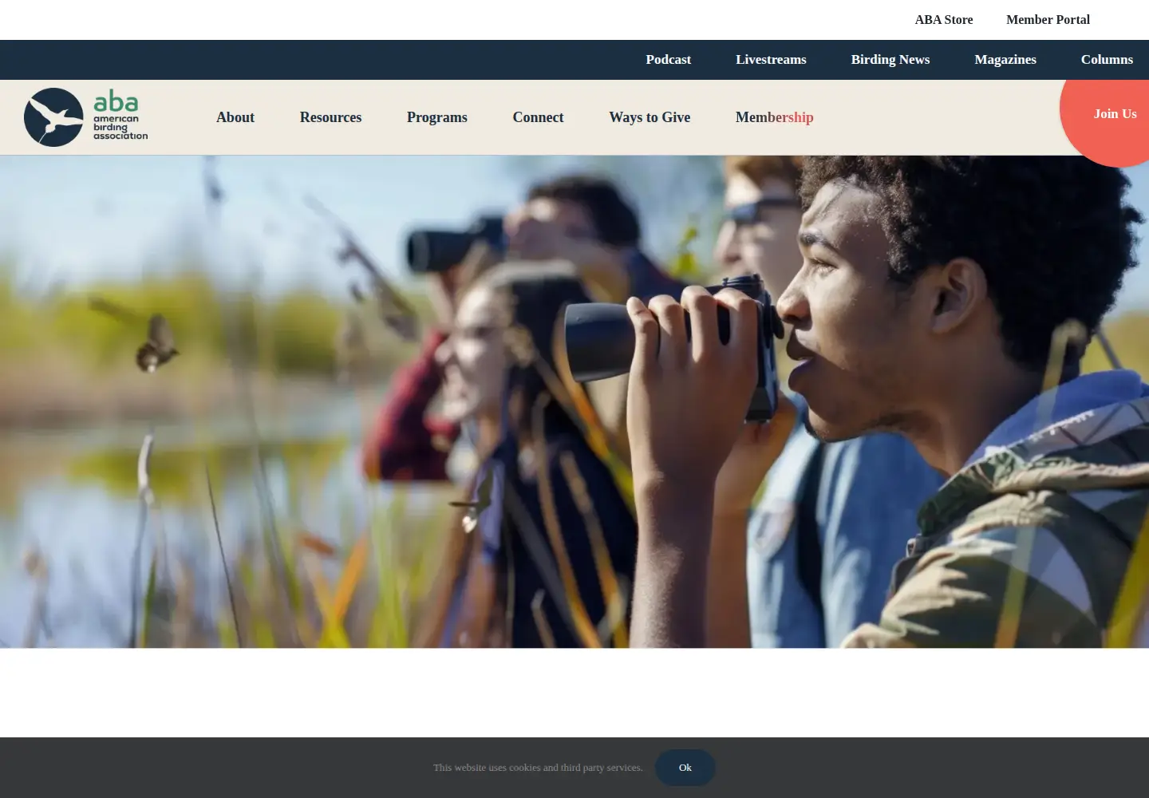Expand the Connect menu
Viewport: 1149px width, 798px height.
[538, 117]
